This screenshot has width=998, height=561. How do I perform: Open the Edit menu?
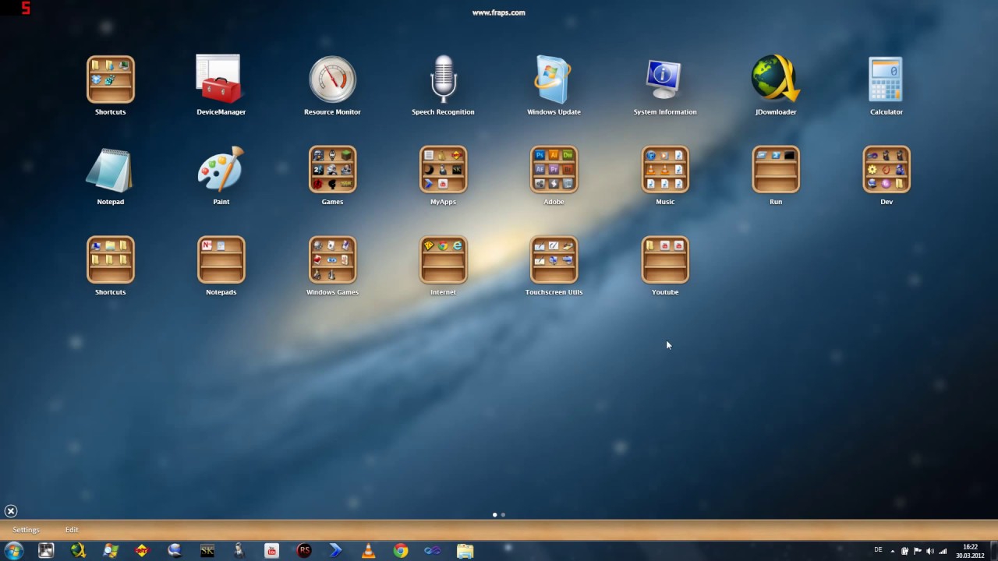pos(72,530)
